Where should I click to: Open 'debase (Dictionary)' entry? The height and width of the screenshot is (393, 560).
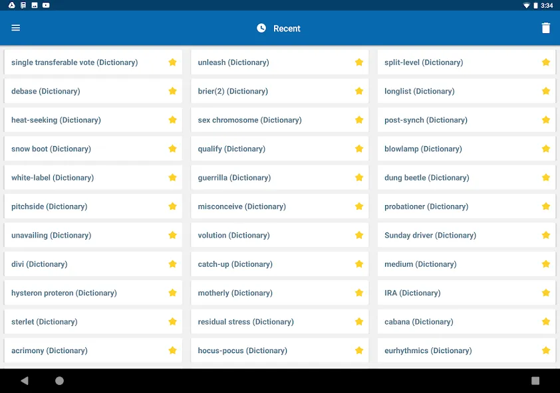(93, 92)
